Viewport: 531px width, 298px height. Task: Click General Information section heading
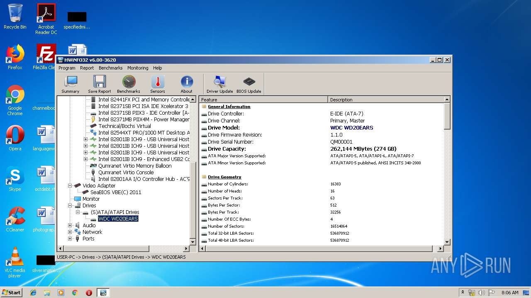[x=229, y=107]
